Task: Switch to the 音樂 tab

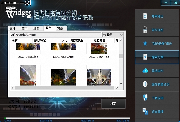Action: coord(26,28)
